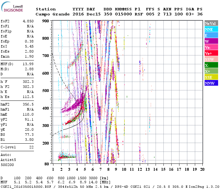
Task: Select the X+ legend swatch
Action: 211,71
